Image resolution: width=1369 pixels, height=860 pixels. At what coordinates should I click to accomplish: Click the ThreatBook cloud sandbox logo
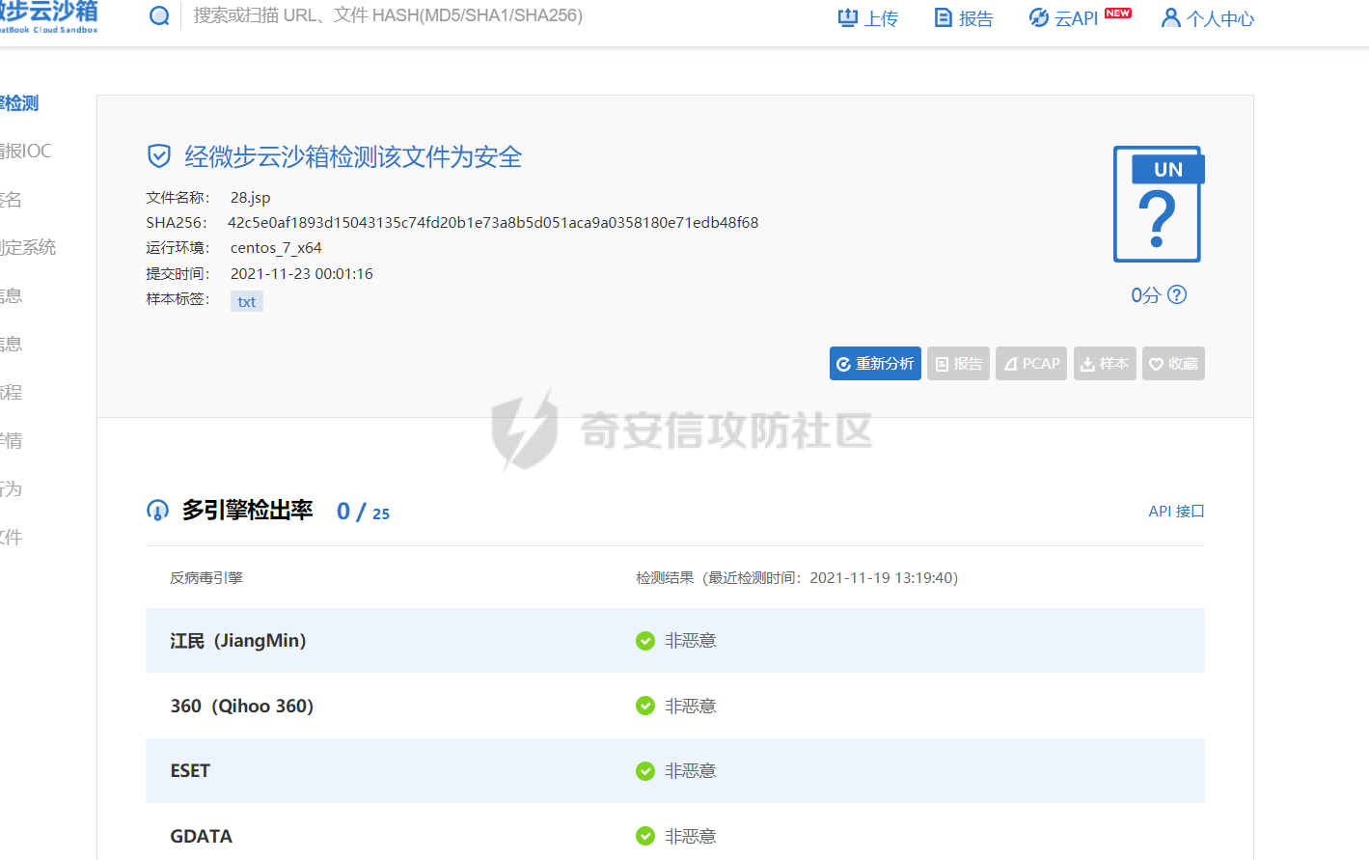pyautogui.click(x=48, y=16)
